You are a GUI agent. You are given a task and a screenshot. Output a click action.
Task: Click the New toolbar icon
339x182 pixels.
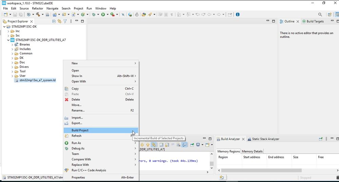(6, 15)
